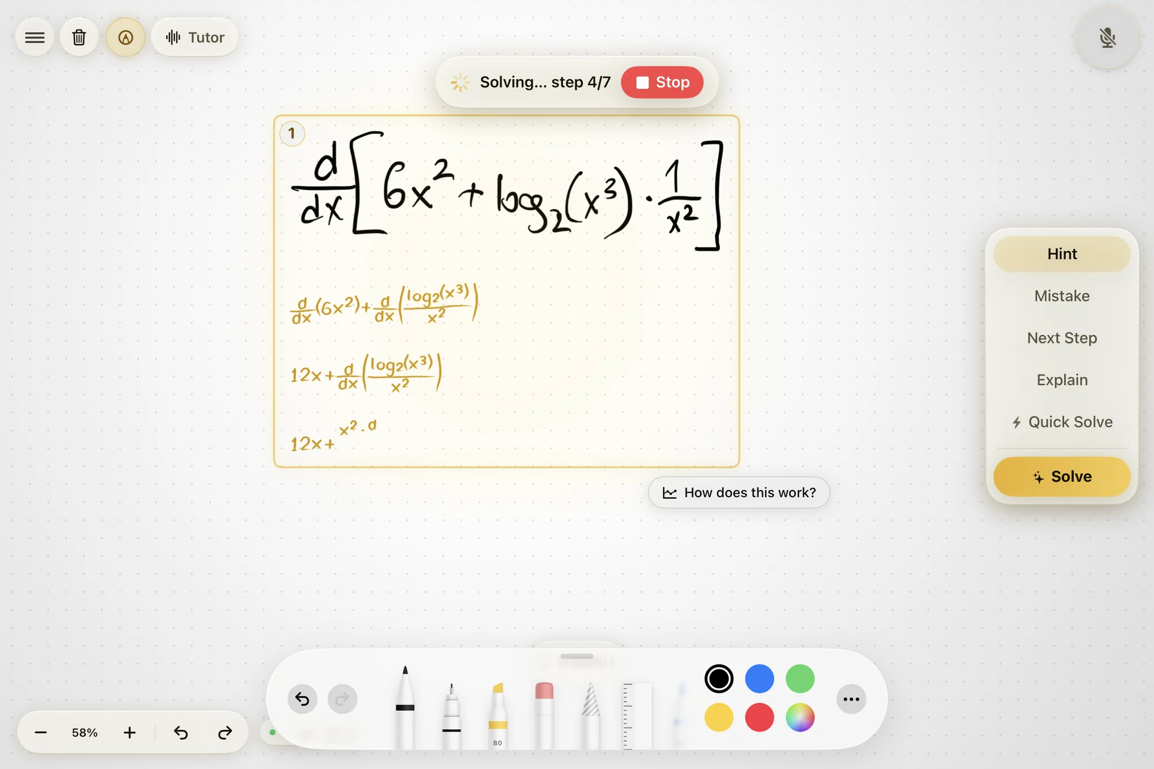Pick the black color swatch
This screenshot has width=1154, height=769.
coord(719,678)
